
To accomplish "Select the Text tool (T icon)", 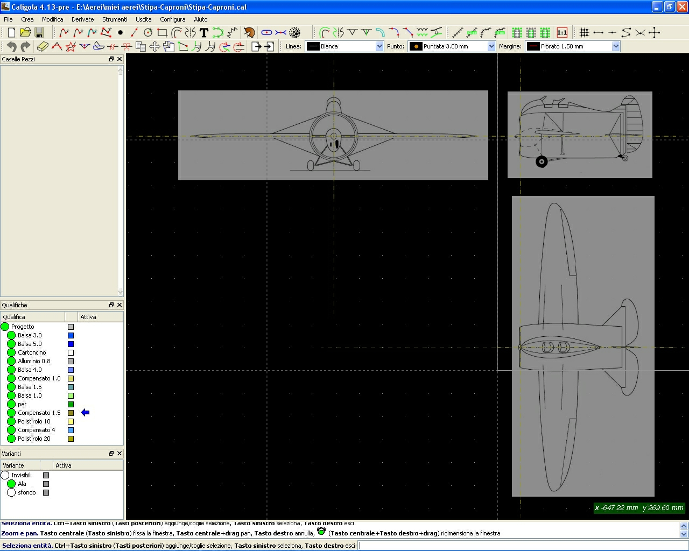I will click(x=203, y=33).
